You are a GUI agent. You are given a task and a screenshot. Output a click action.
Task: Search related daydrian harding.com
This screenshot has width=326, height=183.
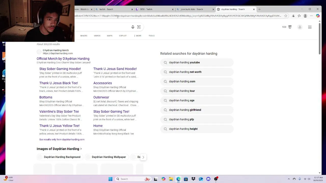(197, 82)
